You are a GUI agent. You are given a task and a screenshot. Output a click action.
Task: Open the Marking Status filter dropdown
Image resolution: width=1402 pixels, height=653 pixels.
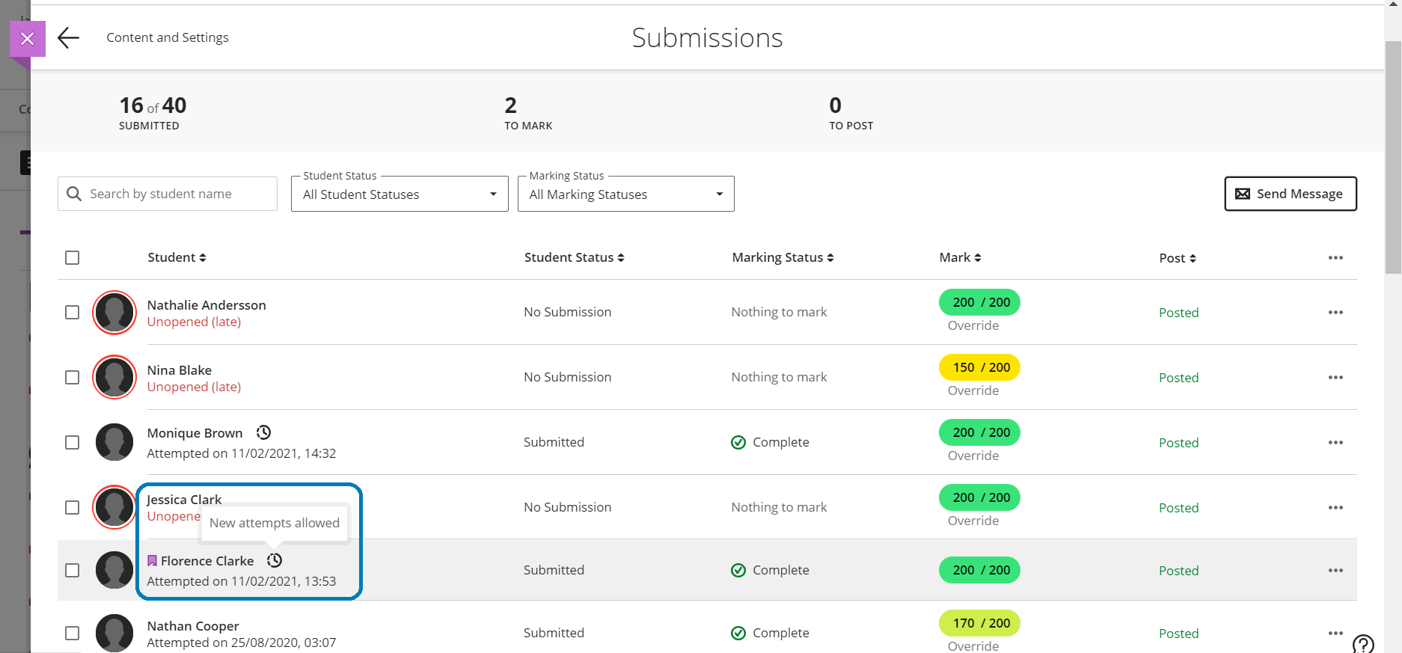tap(625, 194)
